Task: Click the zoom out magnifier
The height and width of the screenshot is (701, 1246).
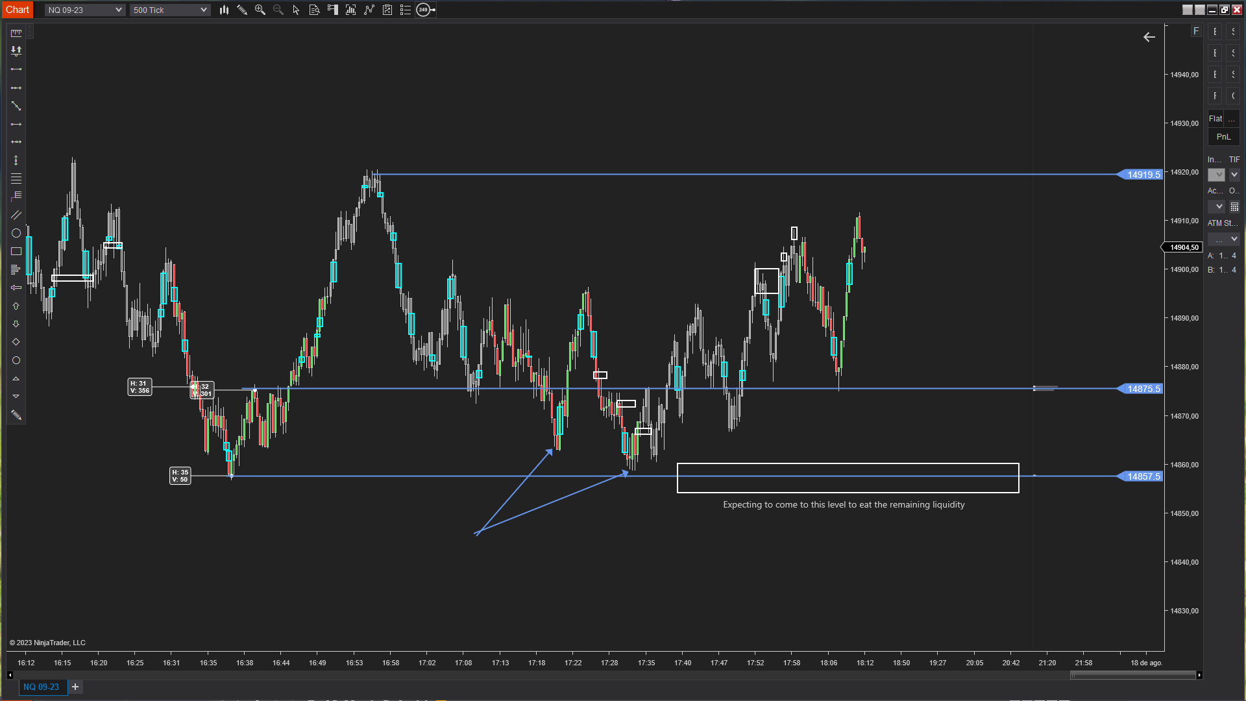Action: point(278,10)
